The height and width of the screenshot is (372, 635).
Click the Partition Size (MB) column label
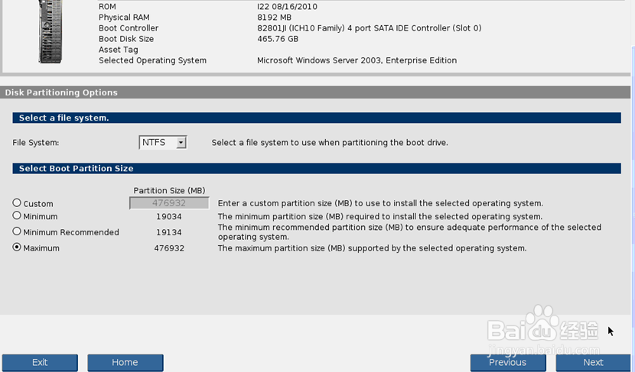pos(169,190)
